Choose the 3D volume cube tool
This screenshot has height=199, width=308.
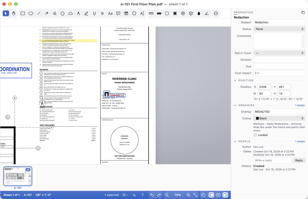pos(191,13)
